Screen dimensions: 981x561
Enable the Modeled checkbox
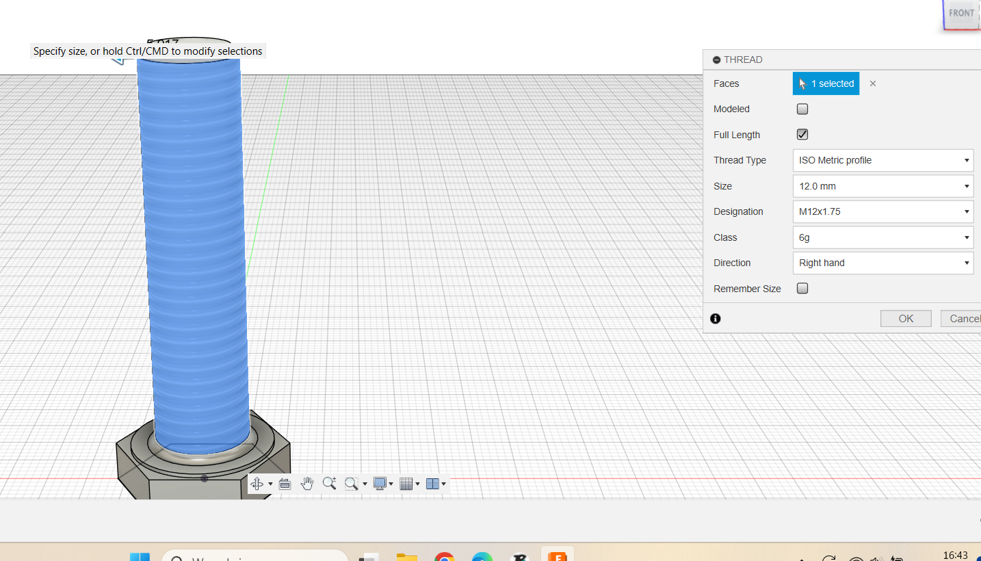click(802, 109)
